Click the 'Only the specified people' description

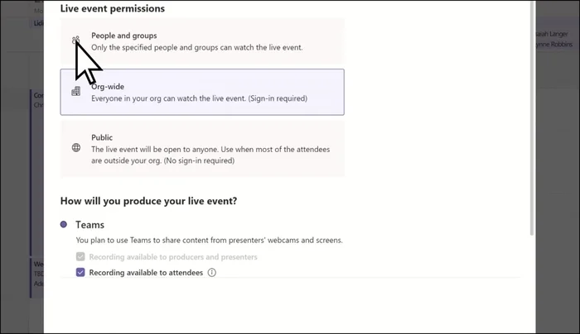point(196,48)
